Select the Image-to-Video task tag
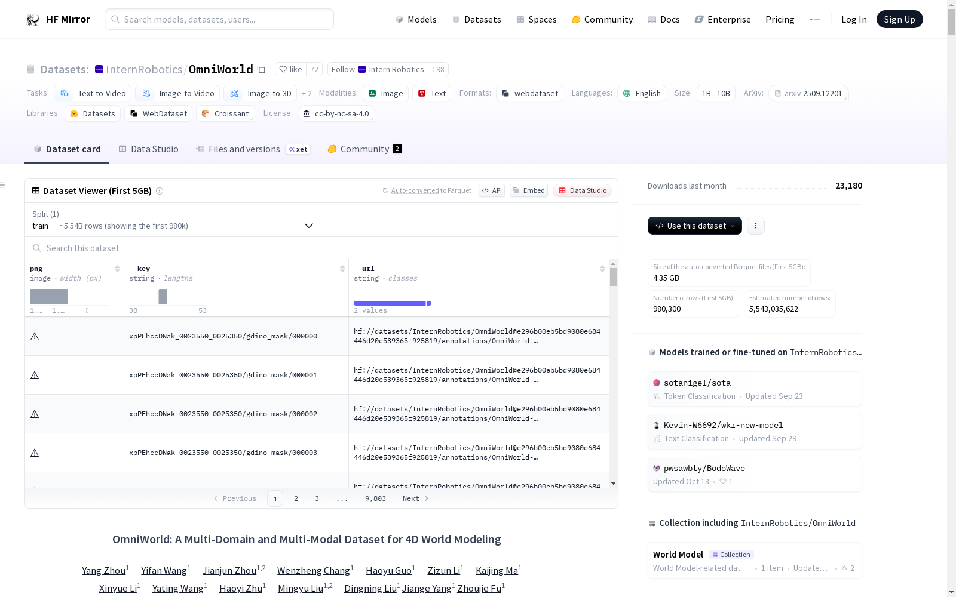The width and height of the screenshot is (956, 597). point(177,93)
